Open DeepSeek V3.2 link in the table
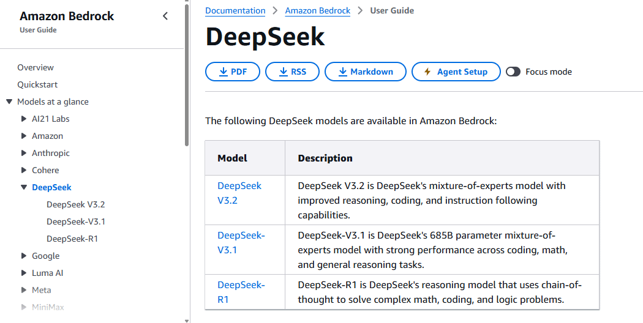 pos(239,193)
